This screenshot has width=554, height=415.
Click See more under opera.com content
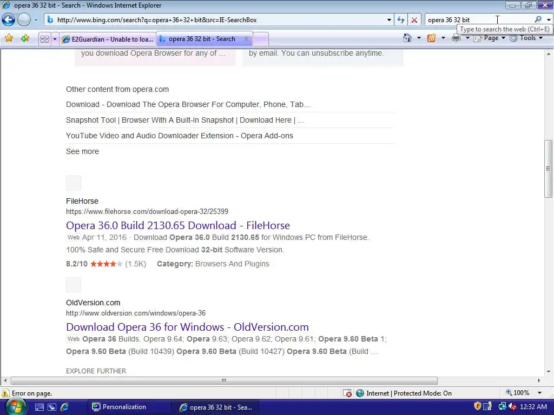pyautogui.click(x=82, y=151)
